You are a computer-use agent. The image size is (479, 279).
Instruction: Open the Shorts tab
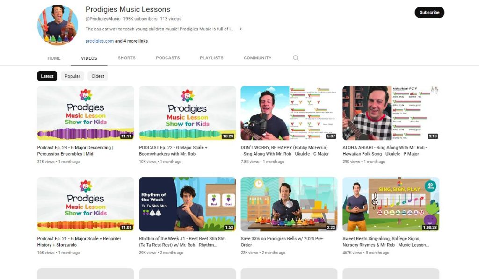point(126,58)
